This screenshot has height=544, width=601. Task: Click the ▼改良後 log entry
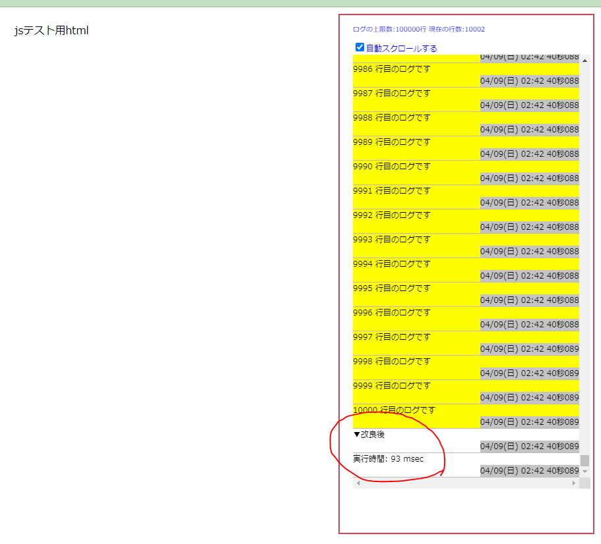466,441
